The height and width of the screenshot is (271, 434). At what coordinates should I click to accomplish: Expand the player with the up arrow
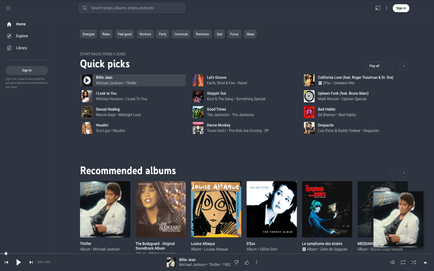click(425, 262)
